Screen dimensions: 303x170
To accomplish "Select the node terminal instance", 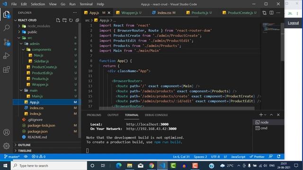I will [268, 122].
